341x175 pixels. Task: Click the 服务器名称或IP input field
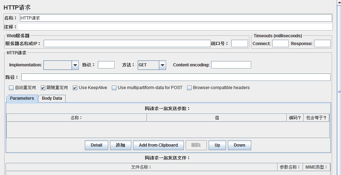[x=127, y=44]
